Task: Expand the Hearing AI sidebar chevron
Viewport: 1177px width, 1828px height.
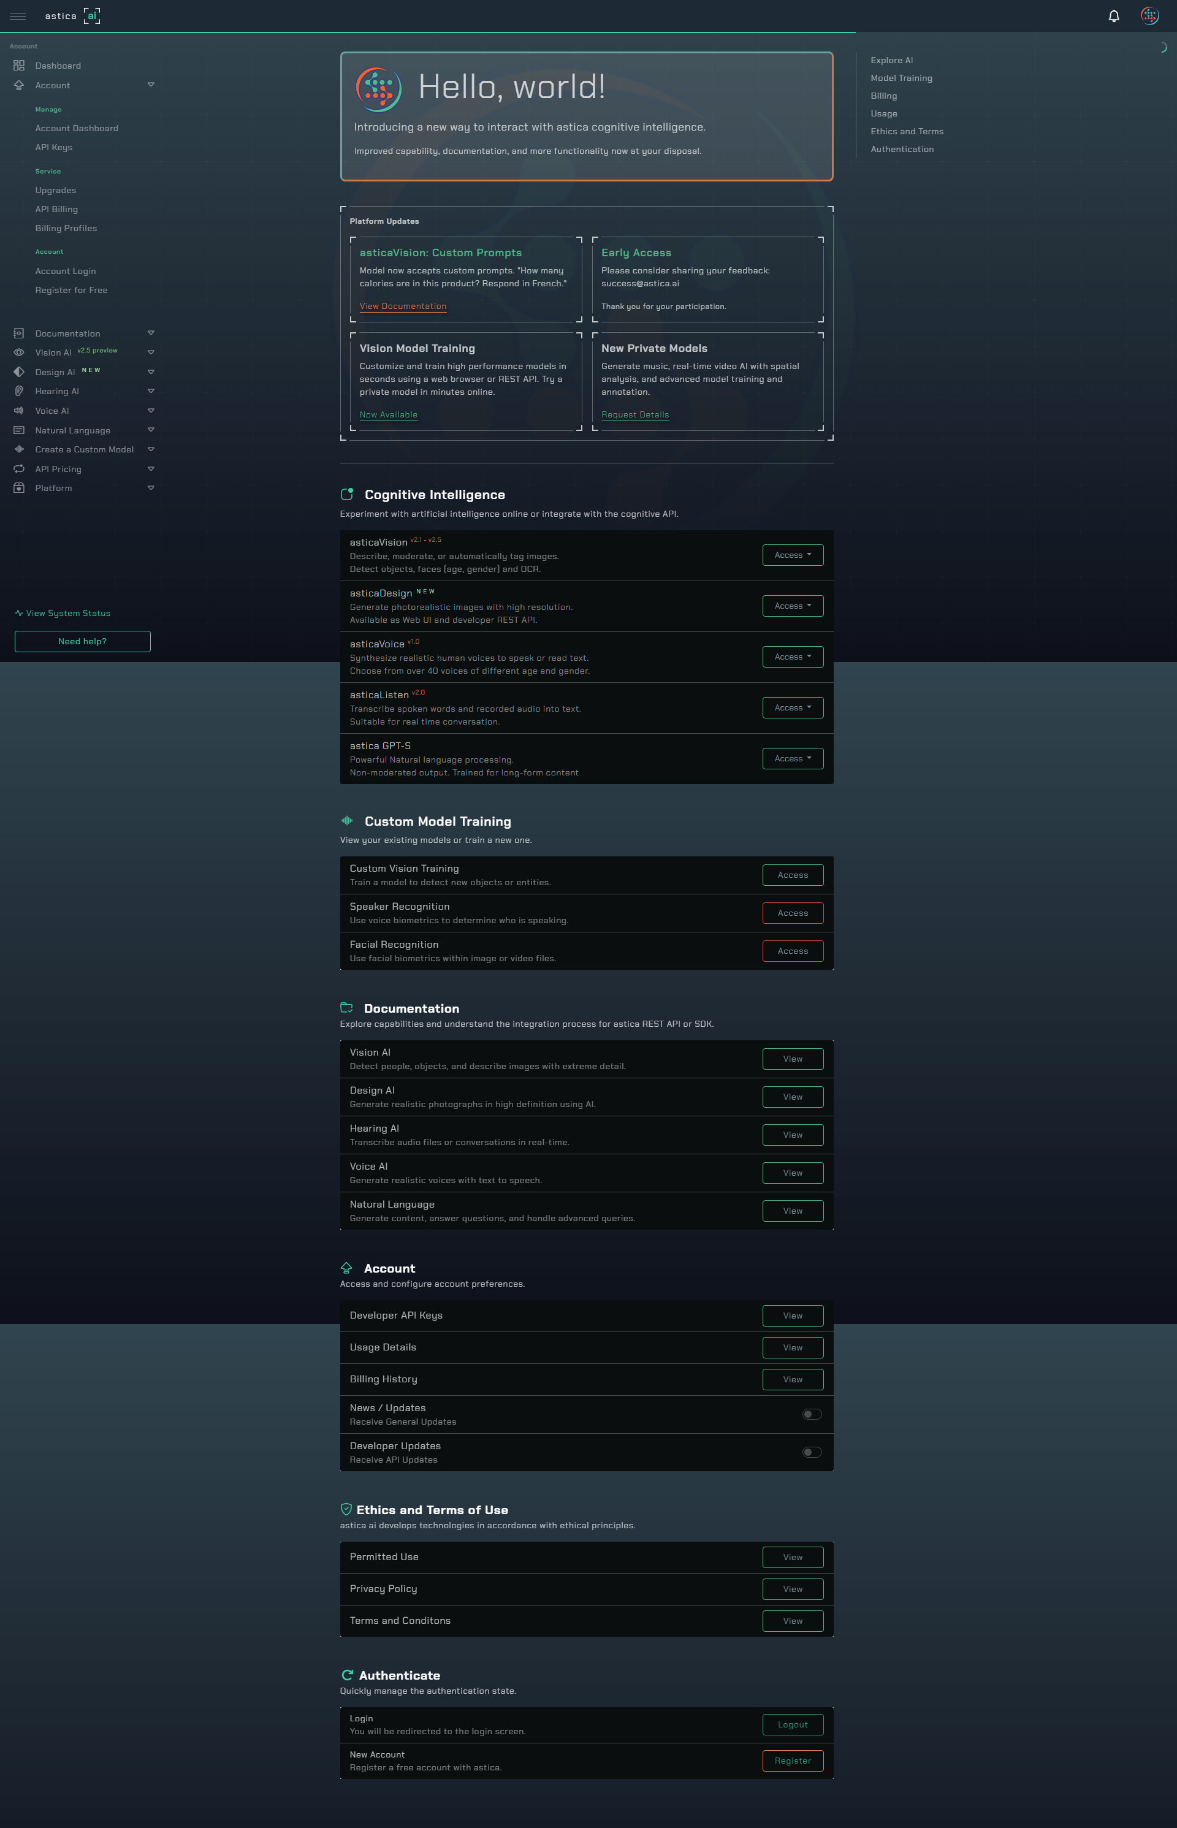Action: [x=151, y=391]
